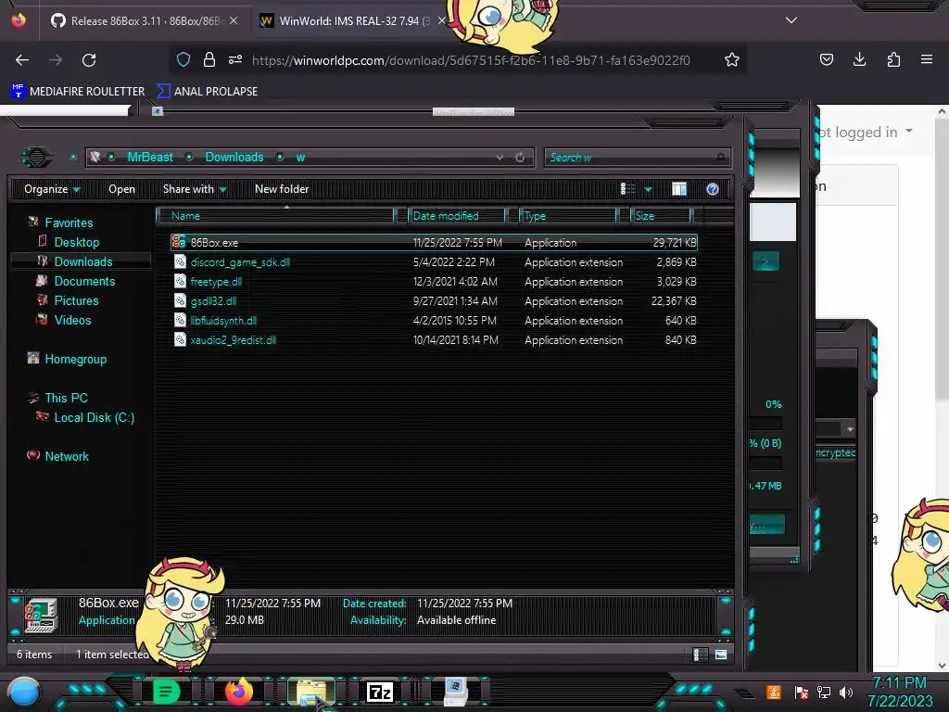949x712 pixels.
Task: Switch to details view in status bar
Action: (x=700, y=654)
